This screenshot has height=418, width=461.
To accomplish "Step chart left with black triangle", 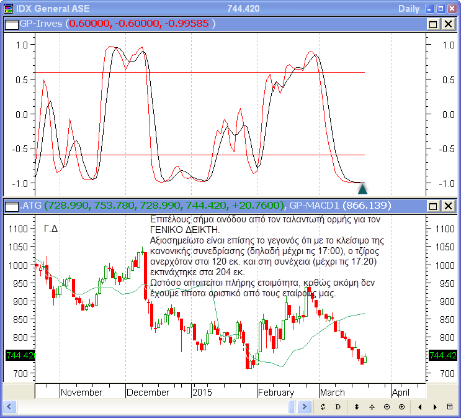I will pyautogui.click(x=420, y=407).
